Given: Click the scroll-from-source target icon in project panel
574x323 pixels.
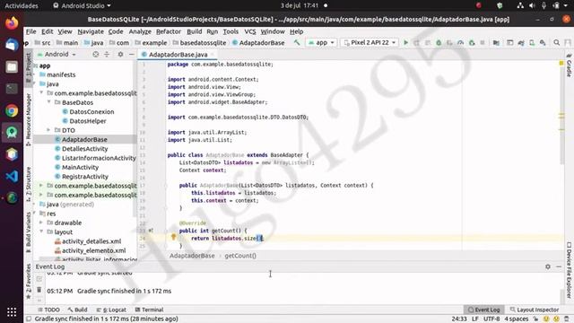Looking at the screenshot, I should [96, 54].
